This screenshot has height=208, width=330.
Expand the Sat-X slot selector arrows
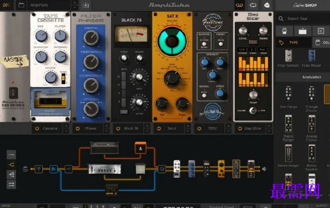point(188,128)
